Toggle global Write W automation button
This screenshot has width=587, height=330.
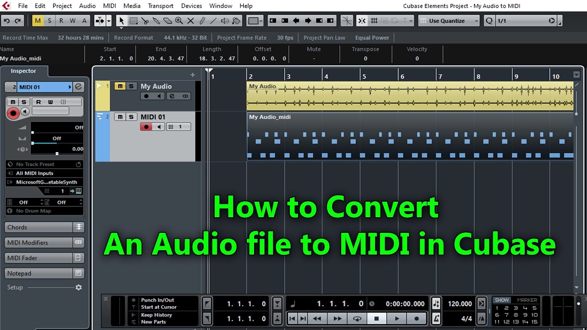pos(72,21)
